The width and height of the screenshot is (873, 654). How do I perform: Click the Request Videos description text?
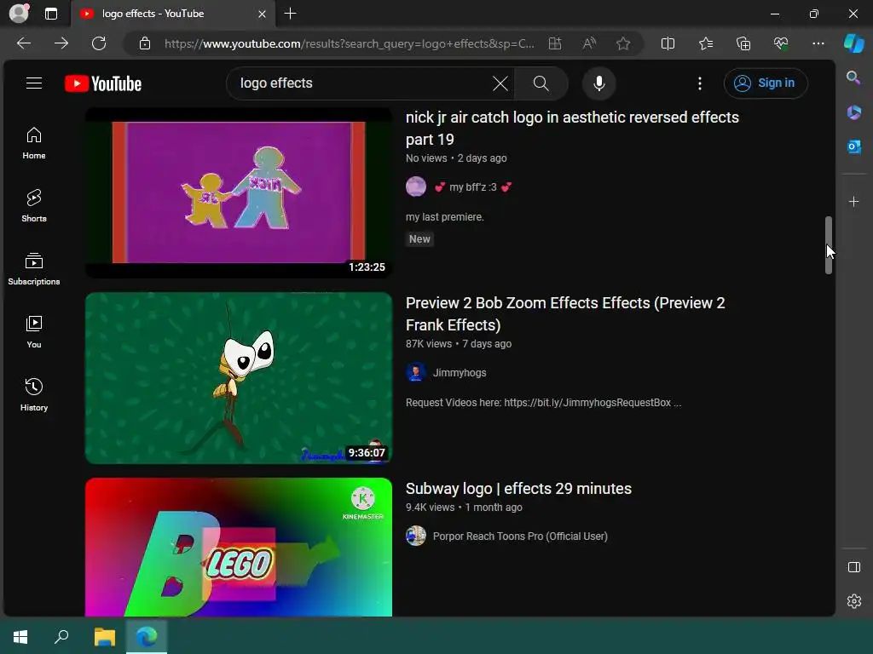[543, 403]
